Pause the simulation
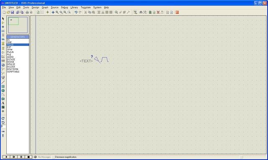268x160 pixels. (21, 157)
